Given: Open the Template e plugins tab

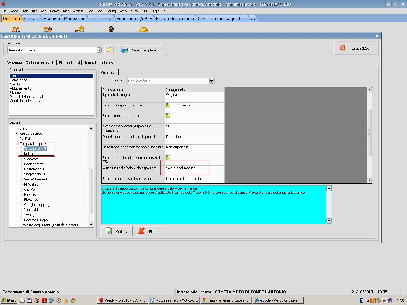Looking at the screenshot, I should 98,63.
